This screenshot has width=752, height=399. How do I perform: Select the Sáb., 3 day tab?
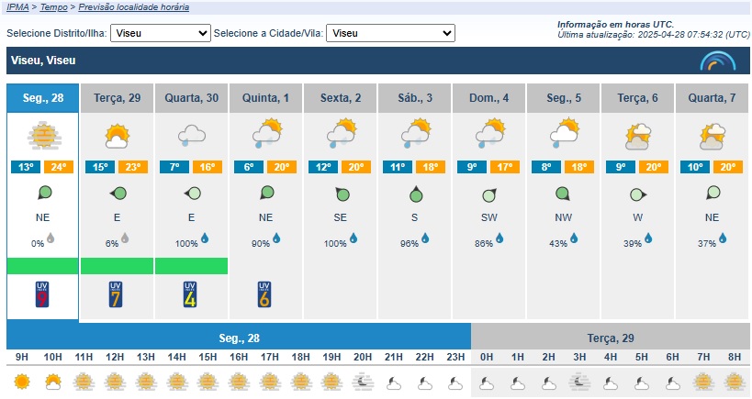point(414,98)
